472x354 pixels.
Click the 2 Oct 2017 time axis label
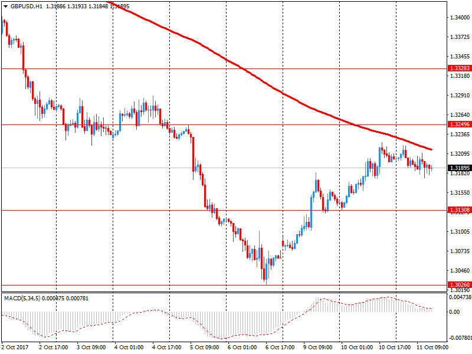click(x=15, y=348)
